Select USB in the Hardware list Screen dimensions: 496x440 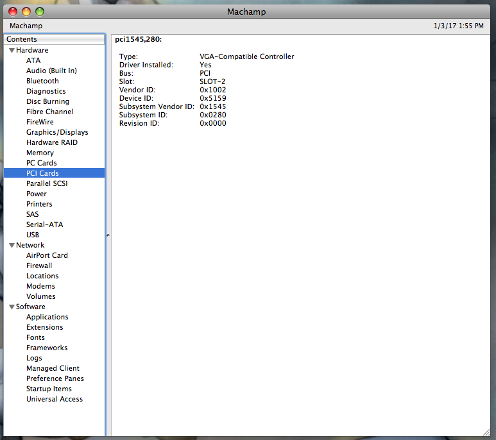pyautogui.click(x=33, y=235)
